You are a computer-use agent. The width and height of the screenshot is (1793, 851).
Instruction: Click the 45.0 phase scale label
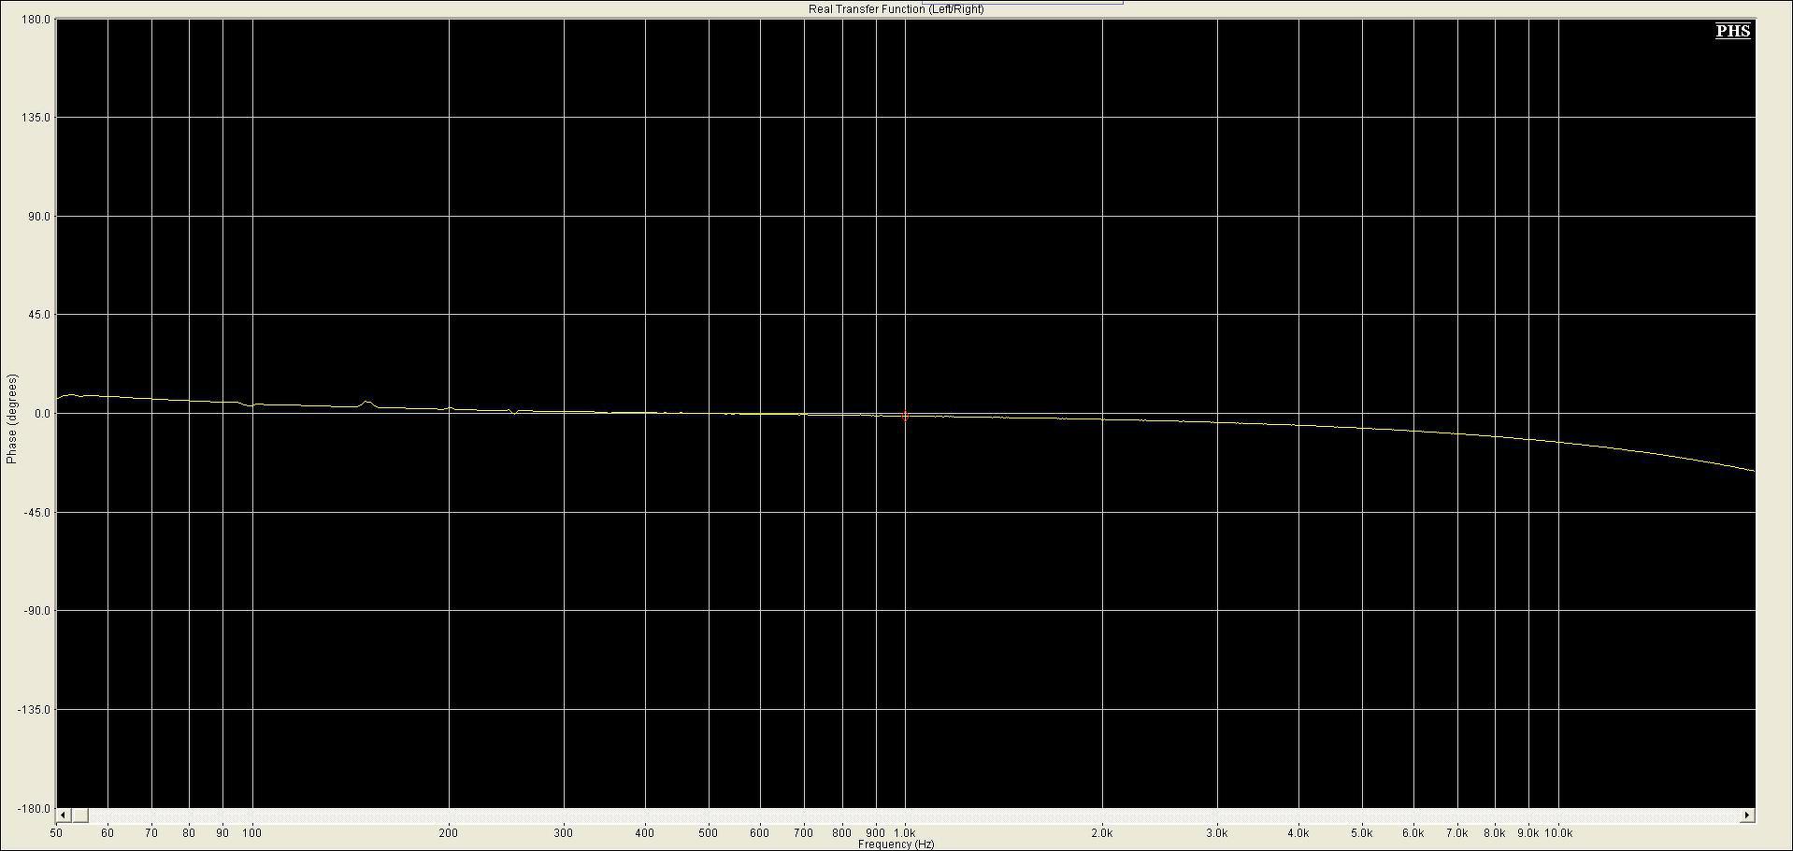[39, 315]
